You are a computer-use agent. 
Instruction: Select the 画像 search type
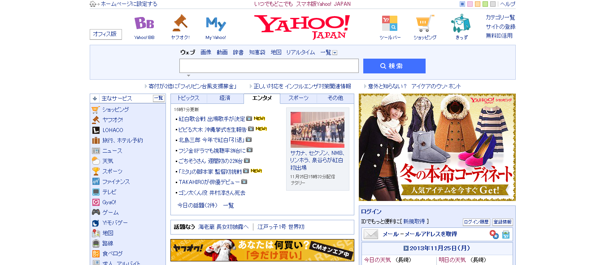pos(206,52)
